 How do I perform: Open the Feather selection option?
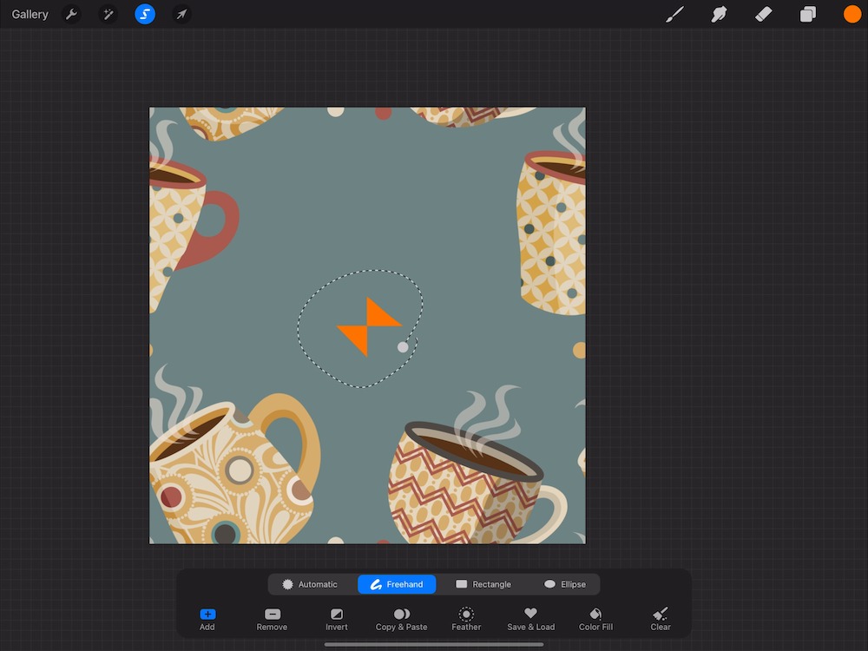point(466,619)
